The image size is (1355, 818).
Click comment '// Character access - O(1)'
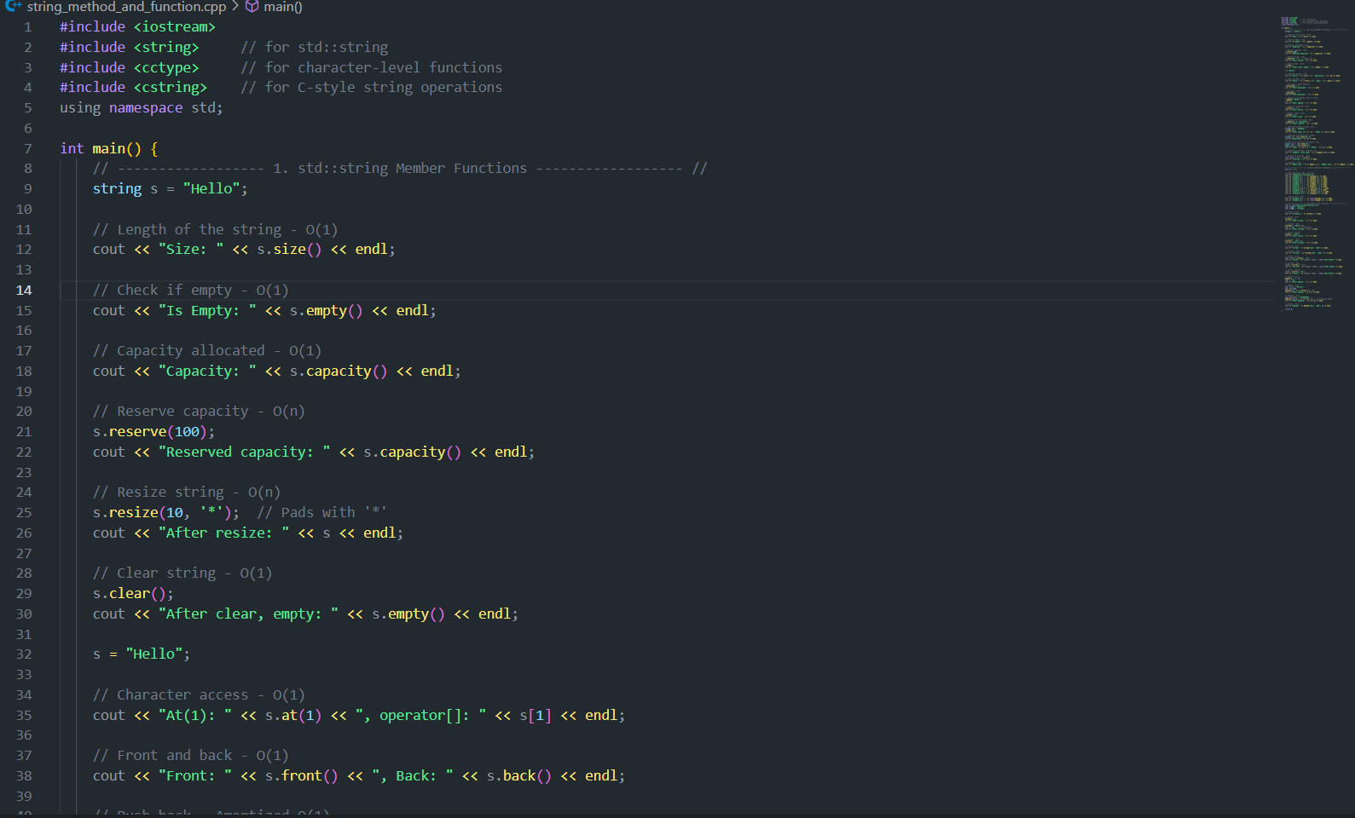[x=199, y=695]
